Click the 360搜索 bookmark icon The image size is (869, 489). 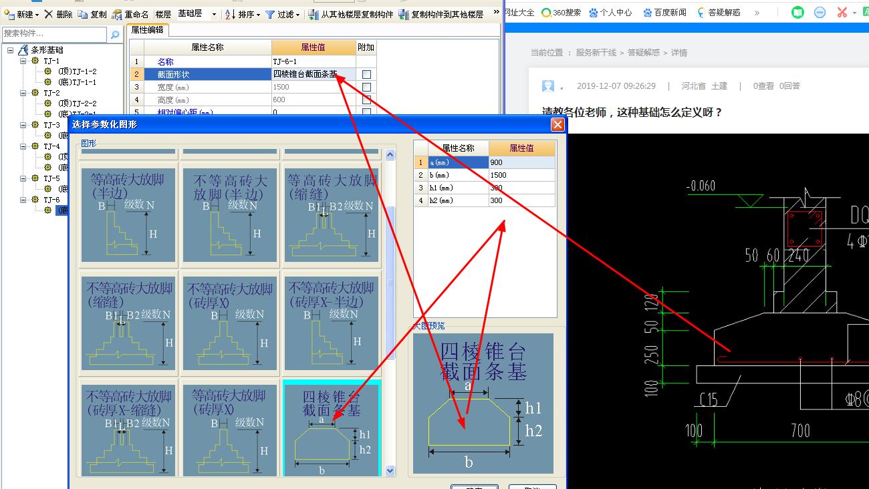546,13
